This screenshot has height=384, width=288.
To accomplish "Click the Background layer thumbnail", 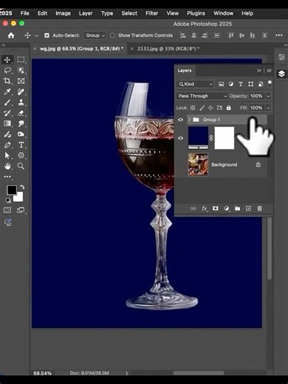I will pos(198,165).
